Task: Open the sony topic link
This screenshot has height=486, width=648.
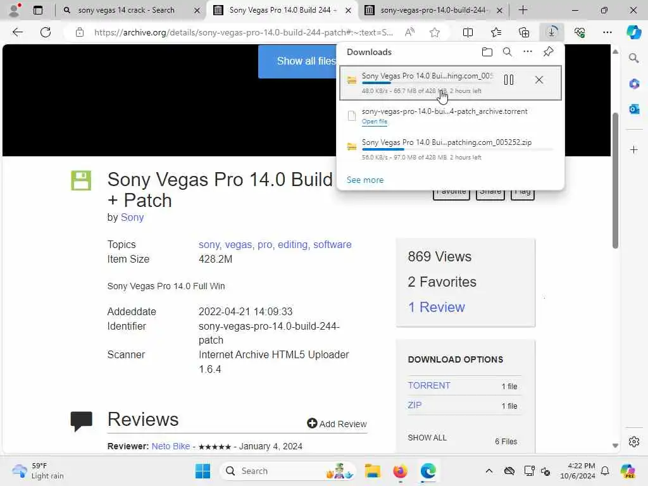Action: point(209,245)
